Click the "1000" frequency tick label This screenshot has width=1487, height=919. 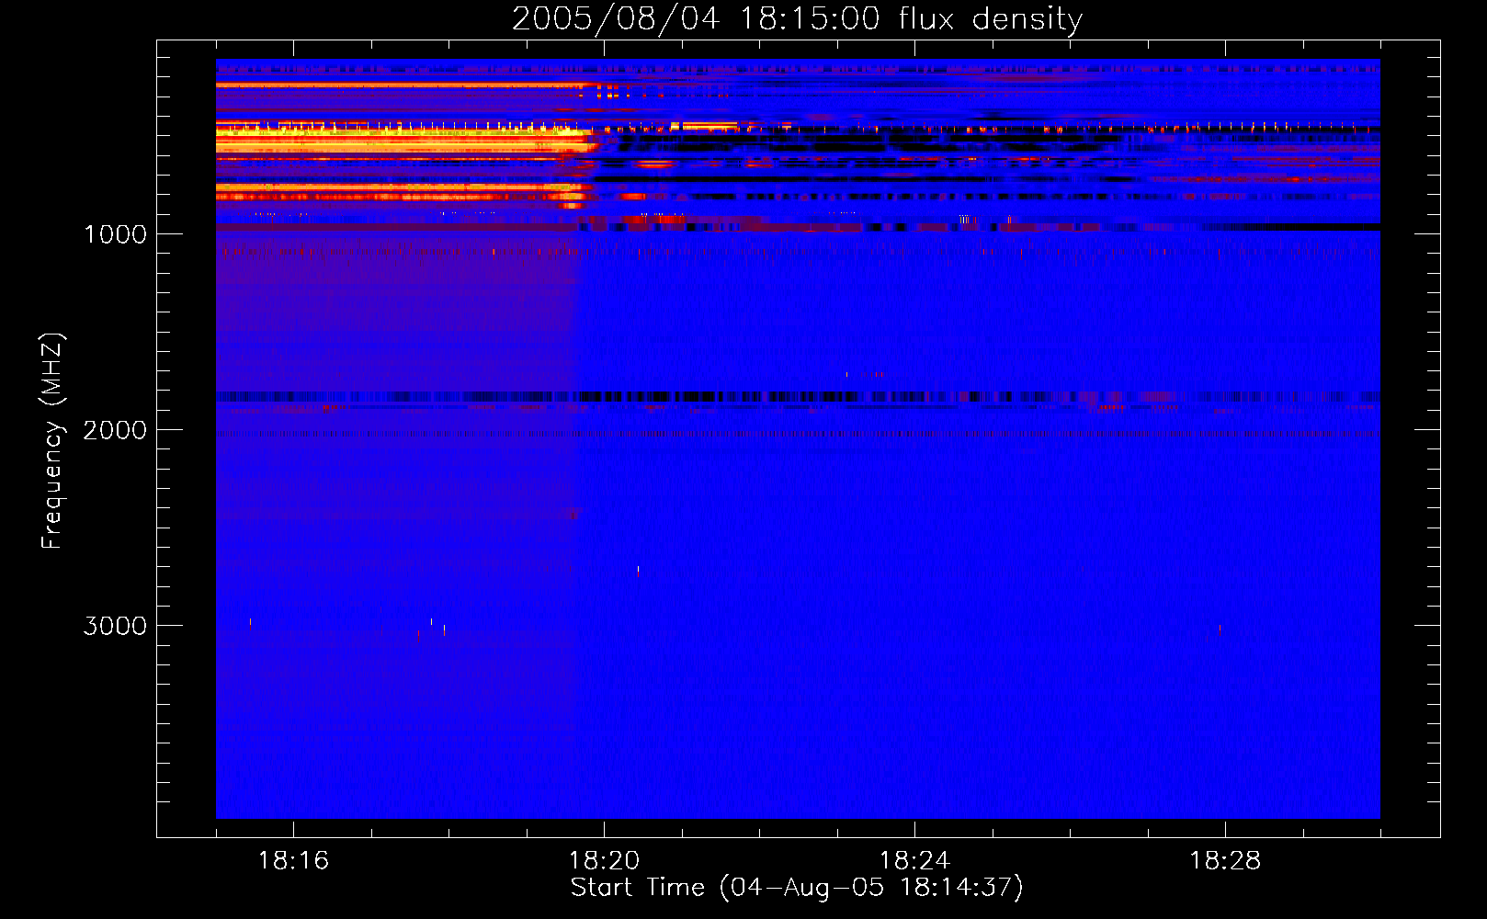[x=115, y=234]
